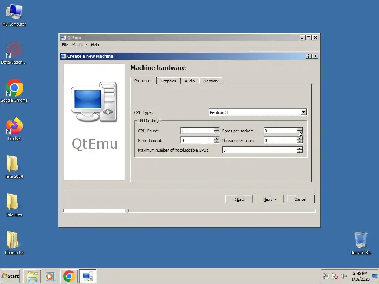Maximize the QtEmu window
The width and height of the screenshot is (379, 284).
click(309, 38)
